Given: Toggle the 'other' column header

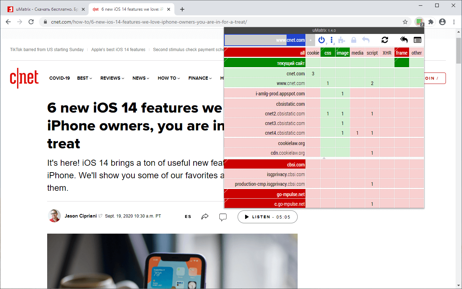Looking at the screenshot, I should [x=417, y=53].
